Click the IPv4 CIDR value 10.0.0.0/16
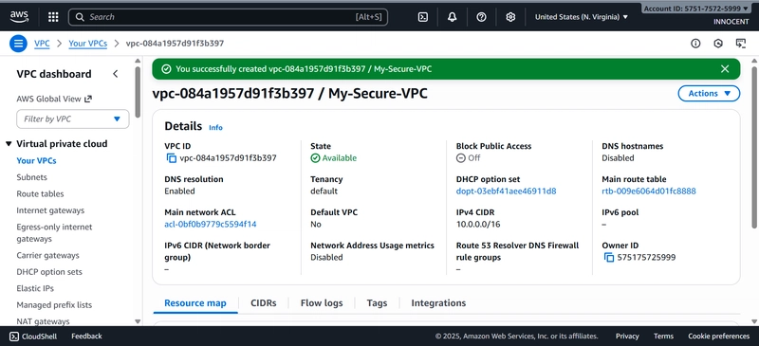This screenshot has width=759, height=346. 478,224
